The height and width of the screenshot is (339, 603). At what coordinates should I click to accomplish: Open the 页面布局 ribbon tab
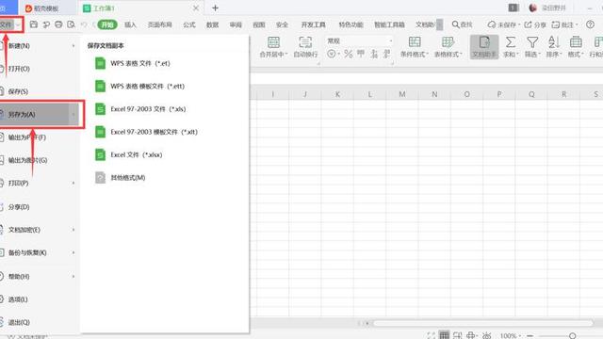click(159, 24)
